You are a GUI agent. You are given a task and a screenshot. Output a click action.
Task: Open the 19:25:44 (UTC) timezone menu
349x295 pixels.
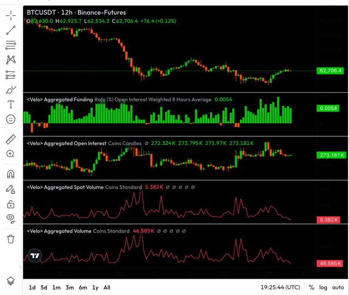point(280,287)
